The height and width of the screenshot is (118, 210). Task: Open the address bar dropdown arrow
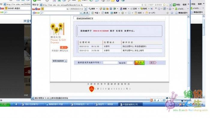point(170,5)
